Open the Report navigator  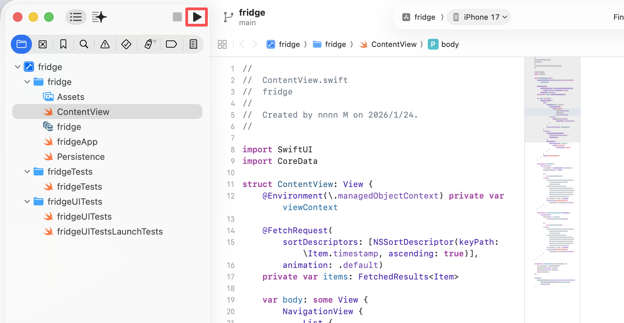click(x=193, y=44)
